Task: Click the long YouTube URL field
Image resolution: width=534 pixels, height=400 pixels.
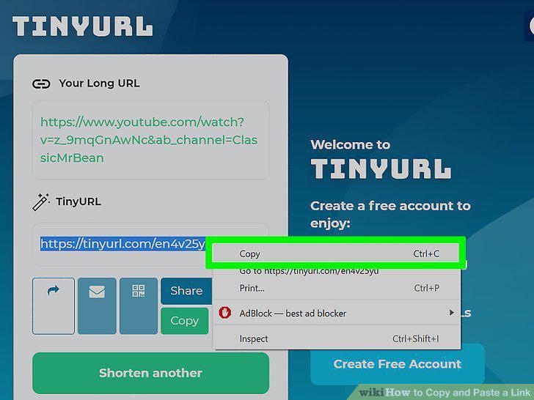Action: 150,140
